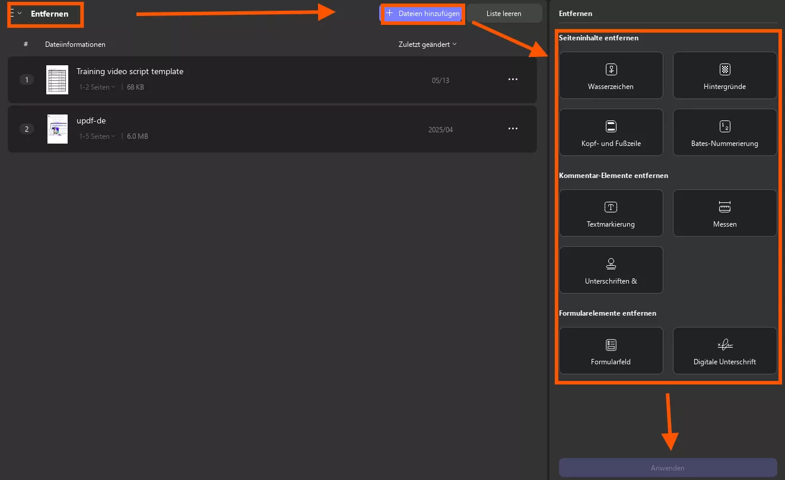Select the Formularfeld removal tile
785x480 pixels.
611,351
